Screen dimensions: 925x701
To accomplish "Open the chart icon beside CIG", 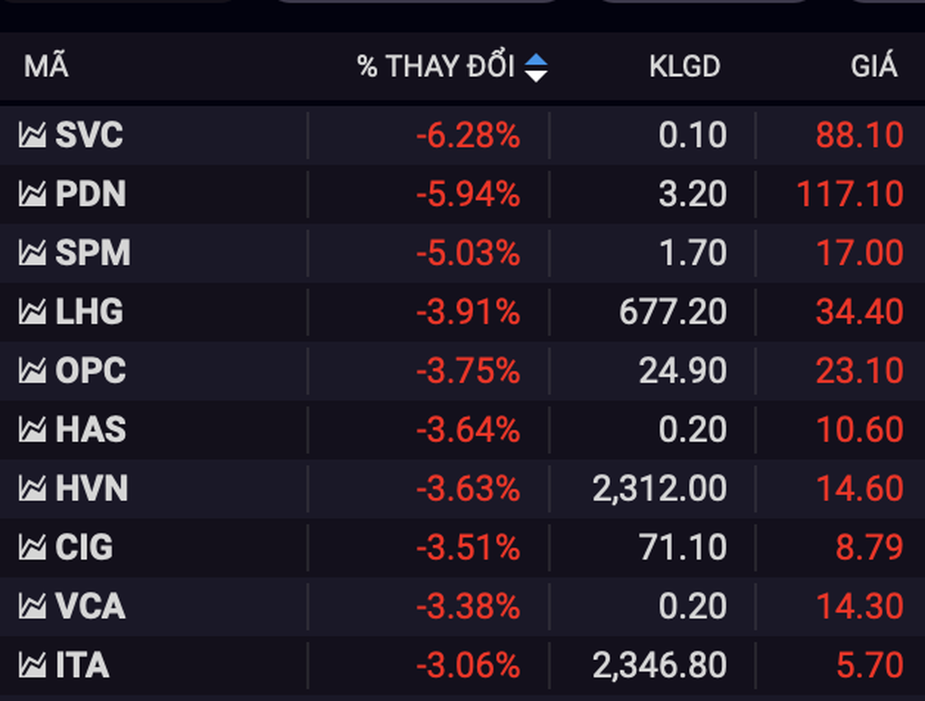I will coord(32,548).
